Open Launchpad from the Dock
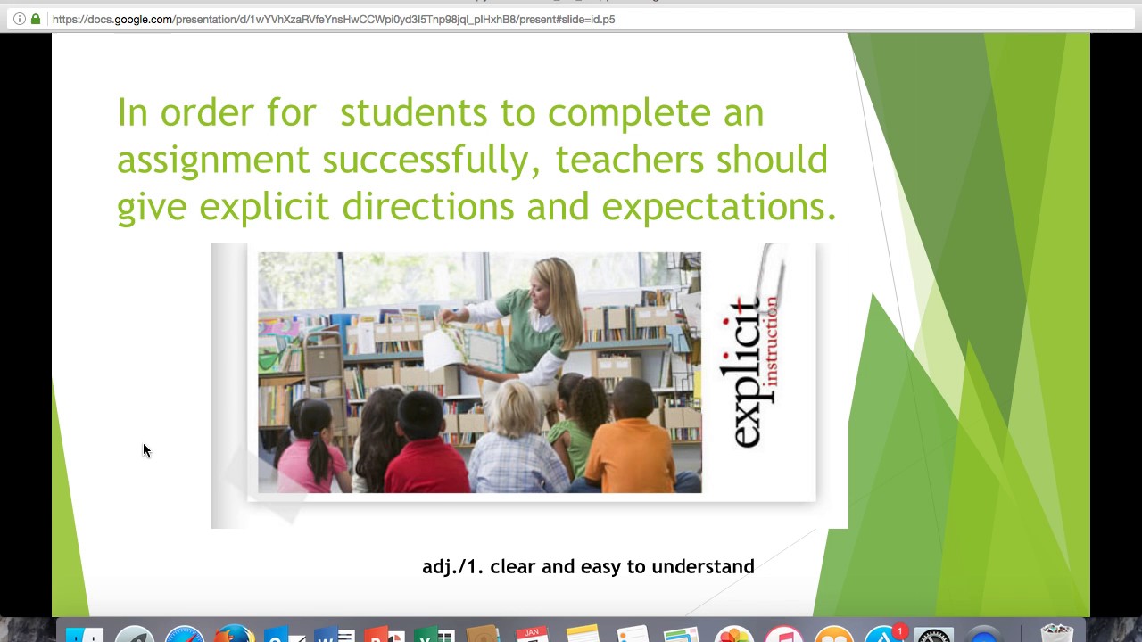The height and width of the screenshot is (642, 1142). (x=135, y=633)
